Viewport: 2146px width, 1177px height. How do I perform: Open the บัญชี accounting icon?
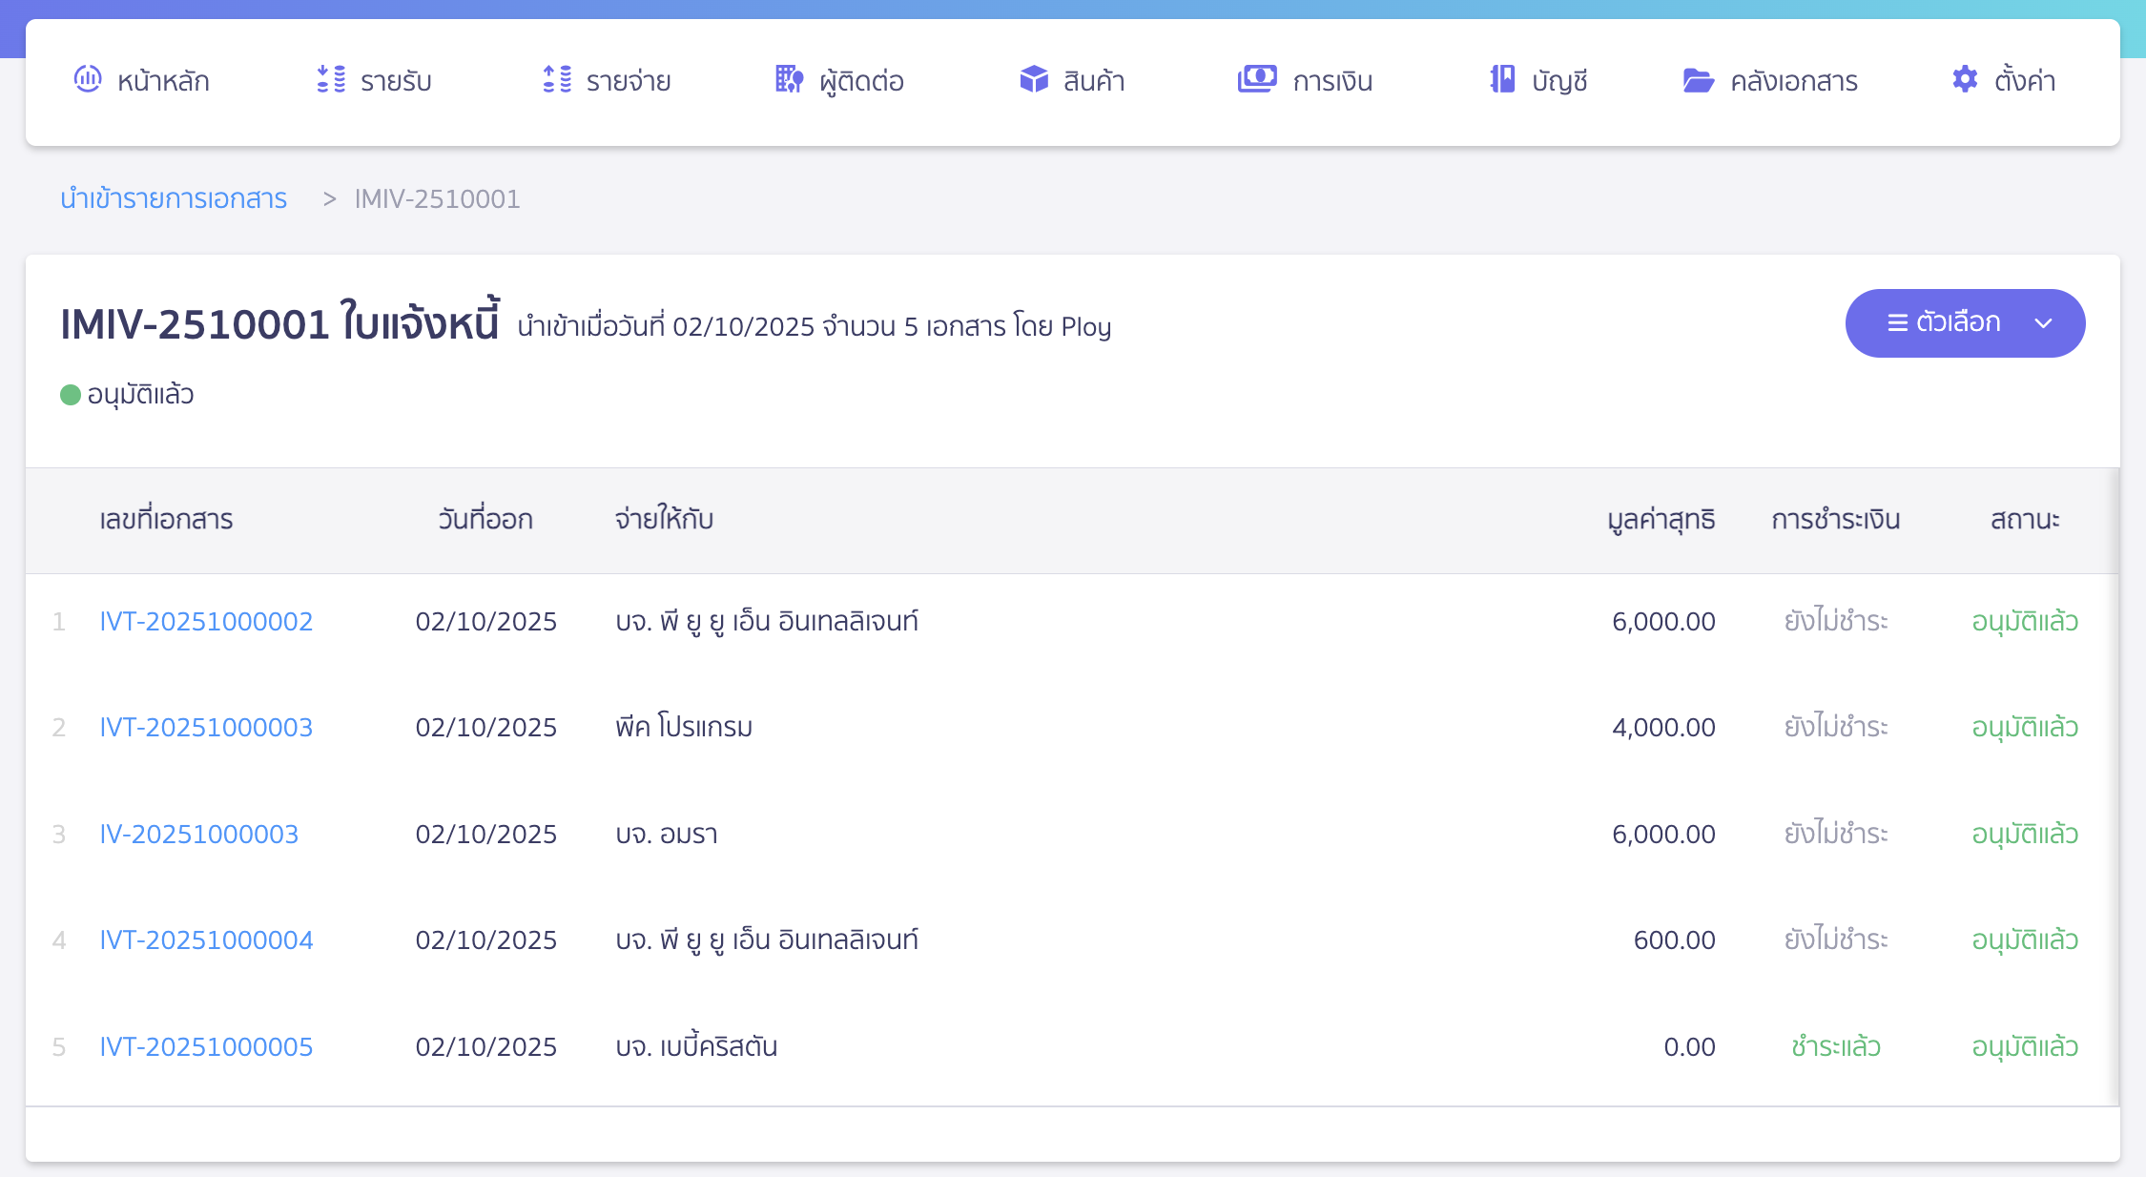1501,80
